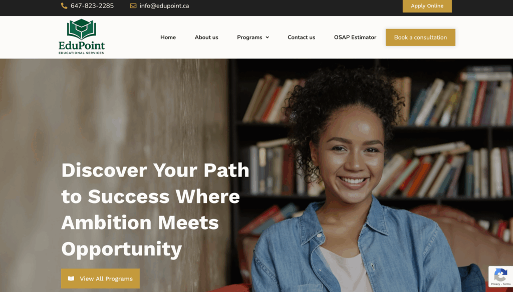Screen dimensions: 513x292
Task: Click the info@edupoint.ca email link
Action: 164,6
